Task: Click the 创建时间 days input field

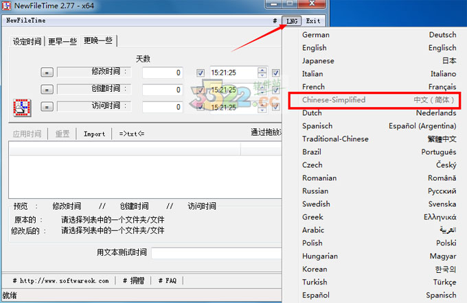Action: tap(163, 90)
